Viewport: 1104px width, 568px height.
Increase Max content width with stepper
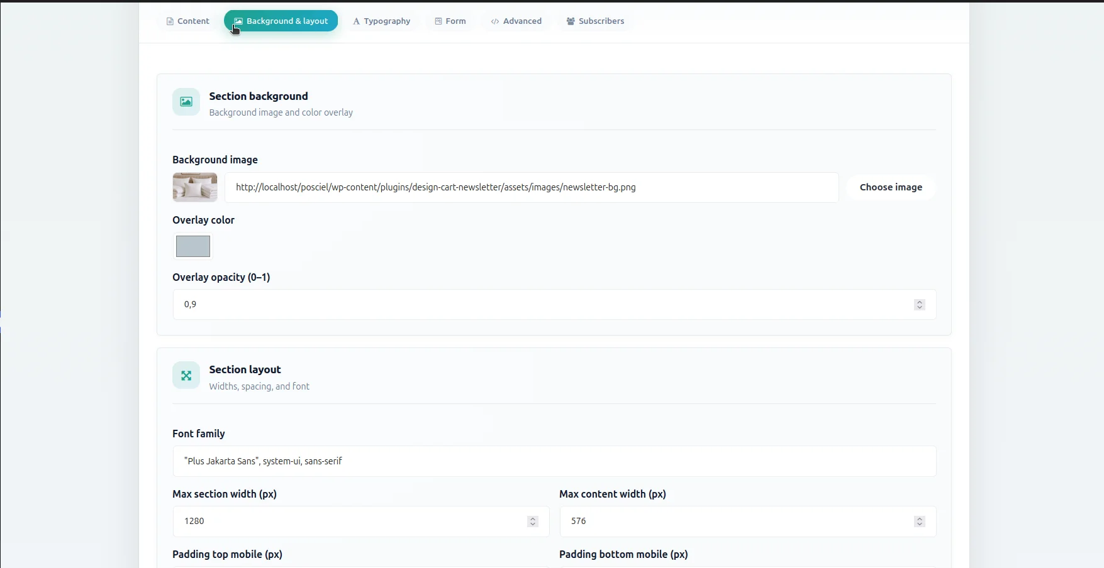(x=920, y=518)
